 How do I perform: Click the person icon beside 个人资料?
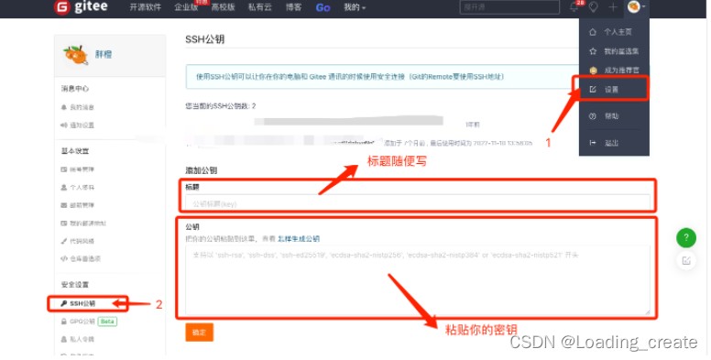coord(64,187)
